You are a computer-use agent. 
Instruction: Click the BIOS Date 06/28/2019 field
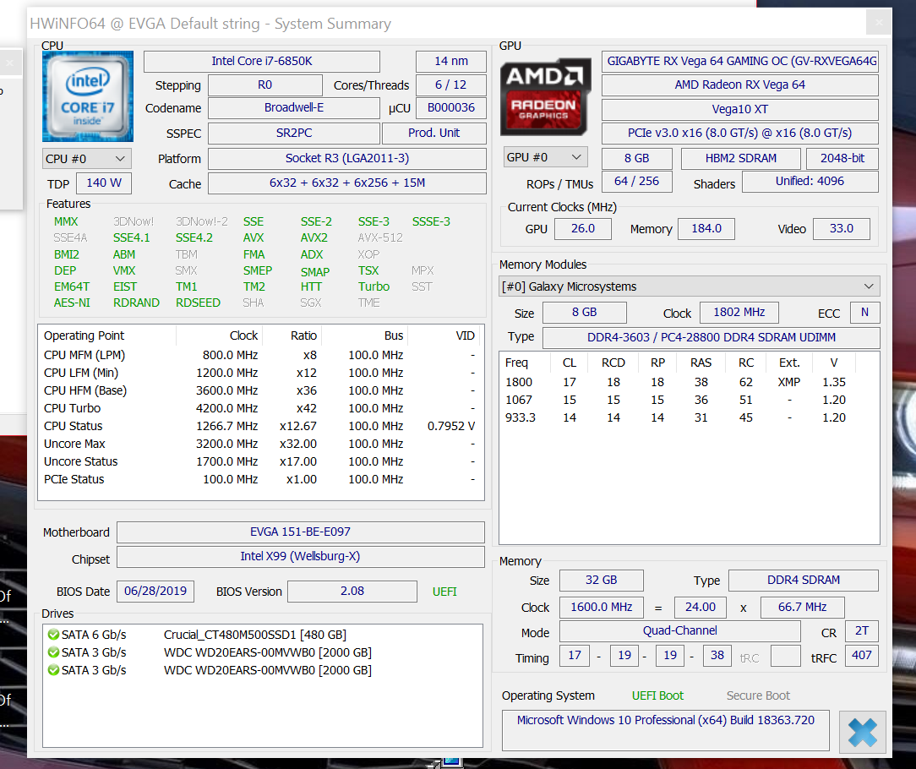pos(155,592)
